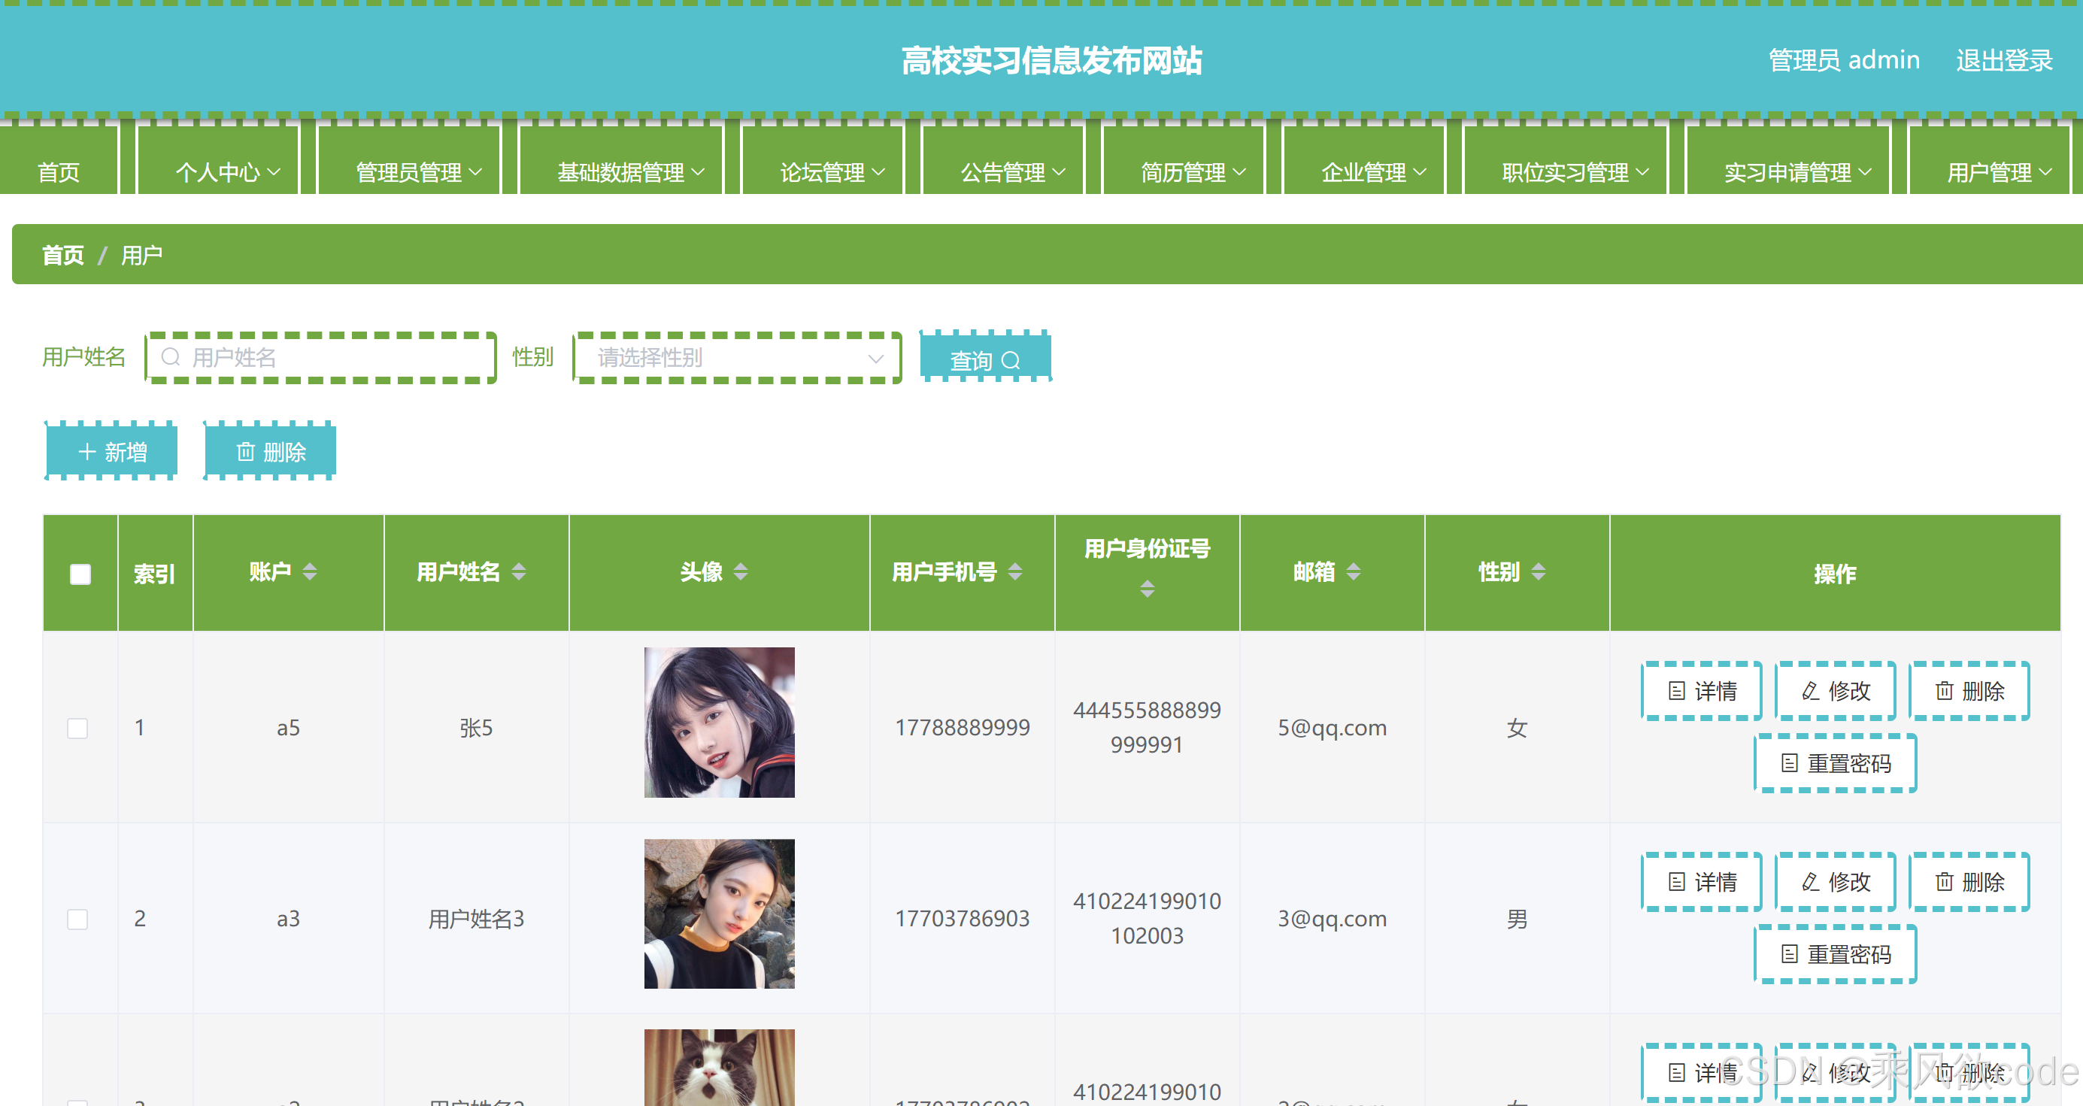Sort table by 用户手机号 arrows
The image size is (2083, 1106).
tap(1015, 571)
